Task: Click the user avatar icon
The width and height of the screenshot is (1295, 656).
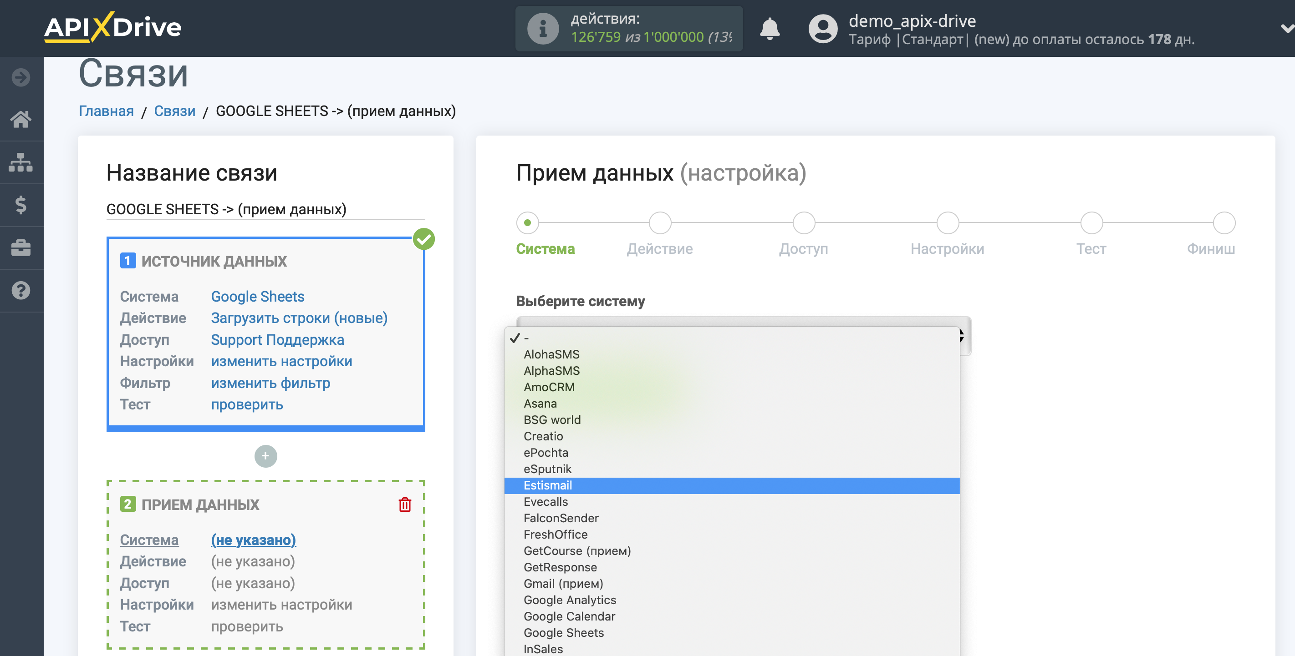Action: (x=822, y=29)
